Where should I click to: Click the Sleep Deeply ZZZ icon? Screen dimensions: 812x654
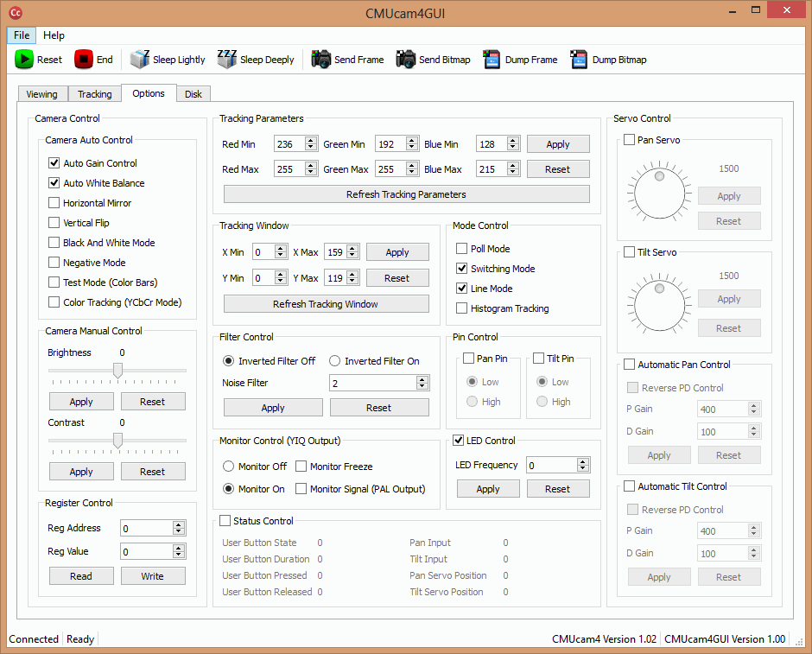point(227,60)
